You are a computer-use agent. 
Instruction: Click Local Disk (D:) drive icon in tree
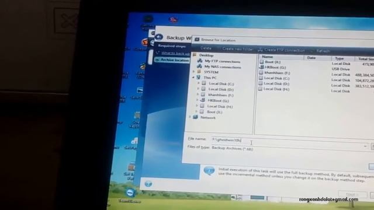tap(203, 89)
